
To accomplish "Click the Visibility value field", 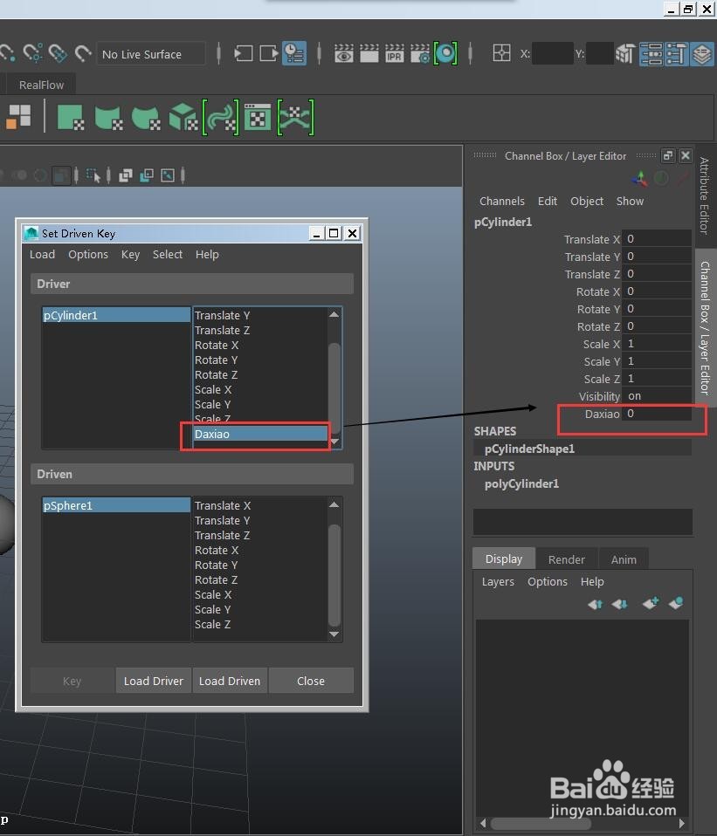I will pos(657,396).
